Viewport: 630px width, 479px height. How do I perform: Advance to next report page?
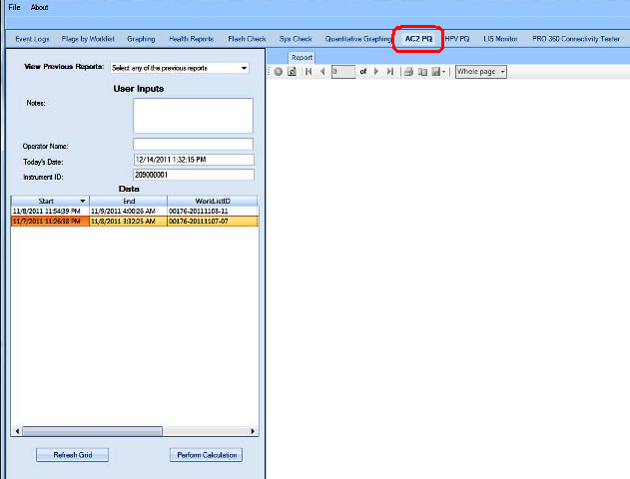pos(375,72)
